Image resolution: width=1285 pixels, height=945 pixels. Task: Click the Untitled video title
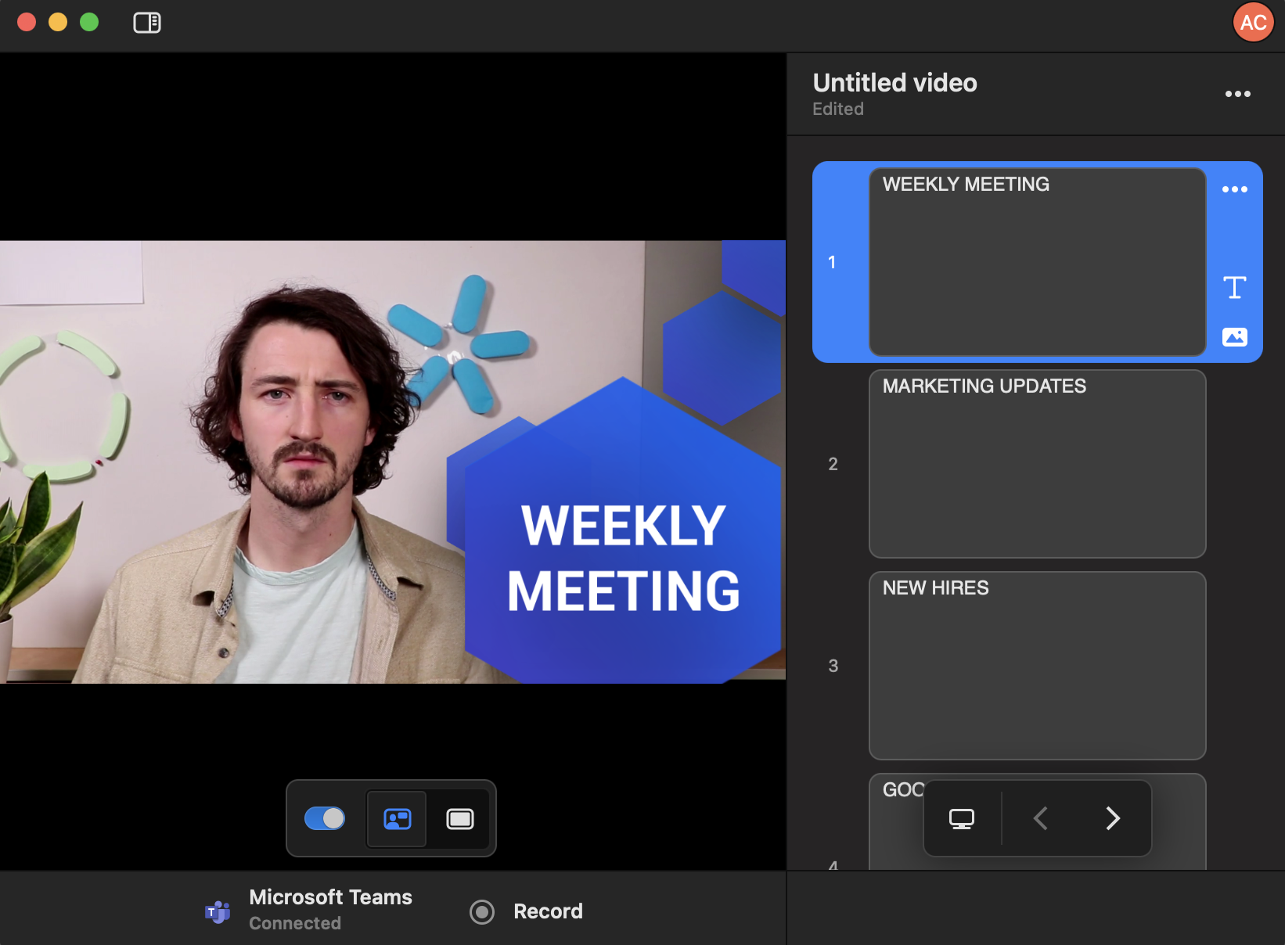894,83
